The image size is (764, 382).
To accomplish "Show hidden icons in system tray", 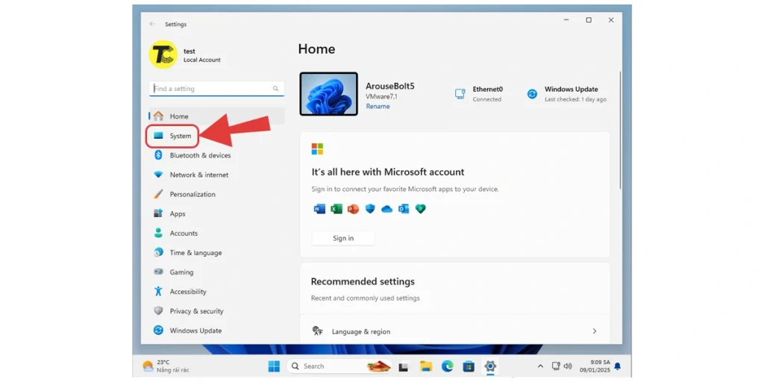I will point(540,366).
